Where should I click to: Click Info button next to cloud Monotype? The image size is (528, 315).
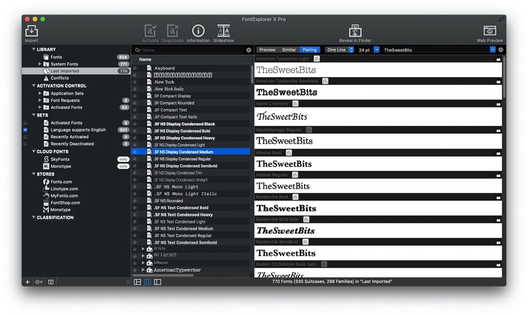pyautogui.click(x=123, y=166)
